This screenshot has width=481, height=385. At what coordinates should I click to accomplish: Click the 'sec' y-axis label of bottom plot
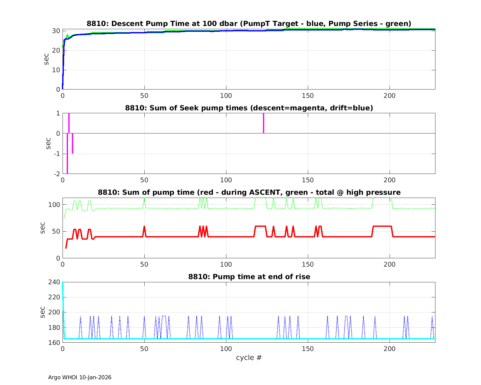click(x=43, y=312)
